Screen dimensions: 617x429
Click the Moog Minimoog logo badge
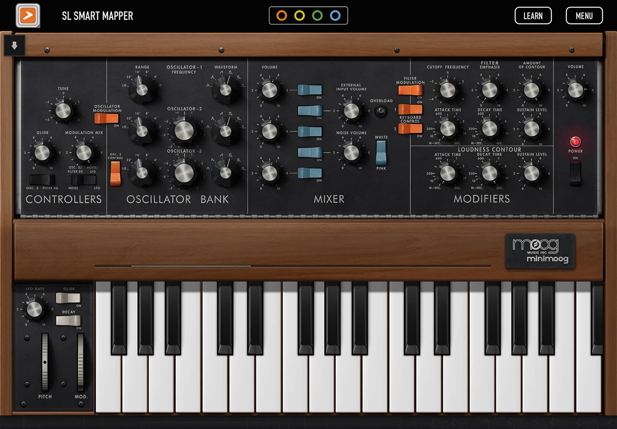[x=540, y=251]
